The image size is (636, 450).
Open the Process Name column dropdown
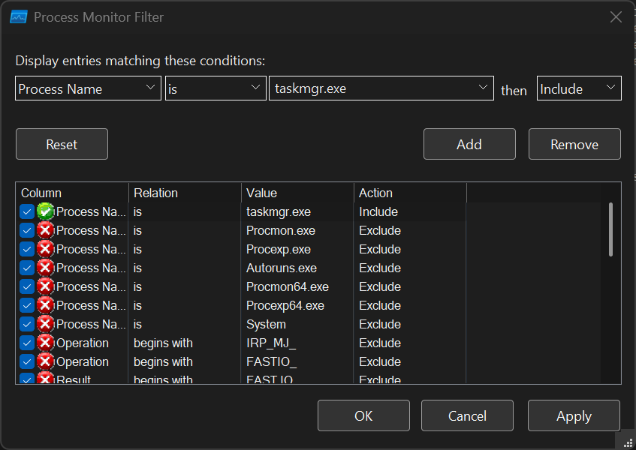88,88
